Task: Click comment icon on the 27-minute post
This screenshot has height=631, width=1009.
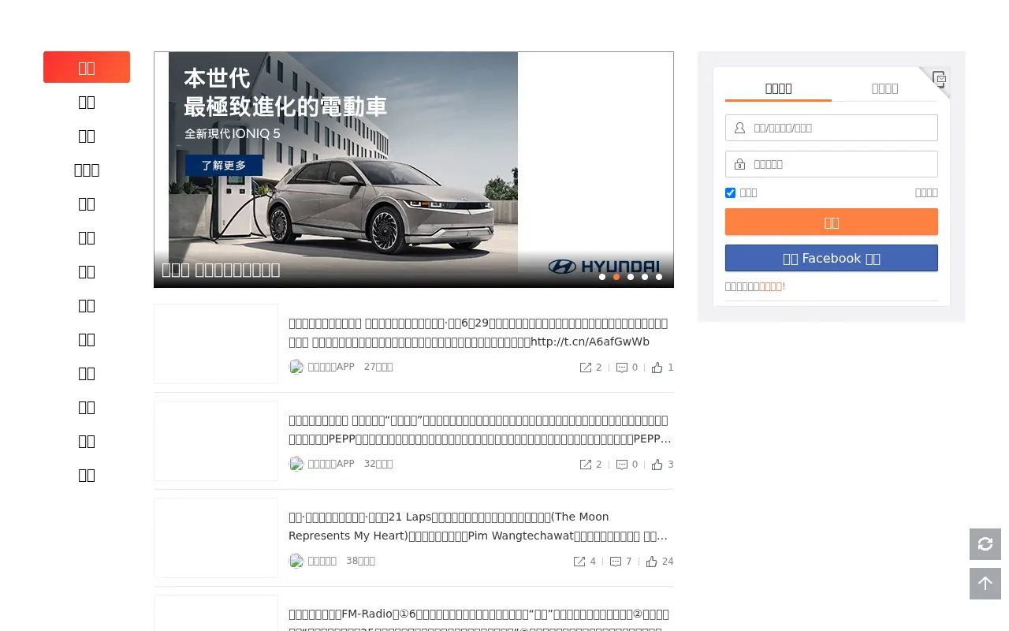Action: 622,368
